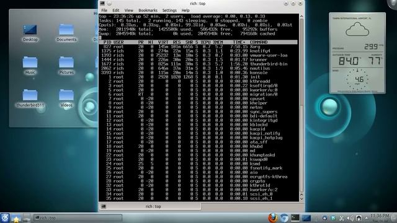The height and width of the screenshot is (223, 397).
Task: Click the panel icon right of the star
Action: tap(26, 218)
